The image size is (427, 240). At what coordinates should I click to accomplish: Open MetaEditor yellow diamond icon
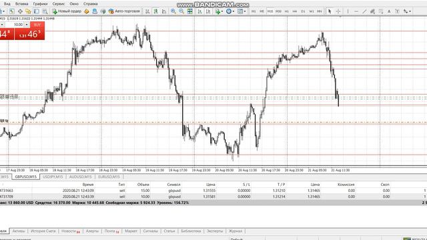(x=87, y=11)
